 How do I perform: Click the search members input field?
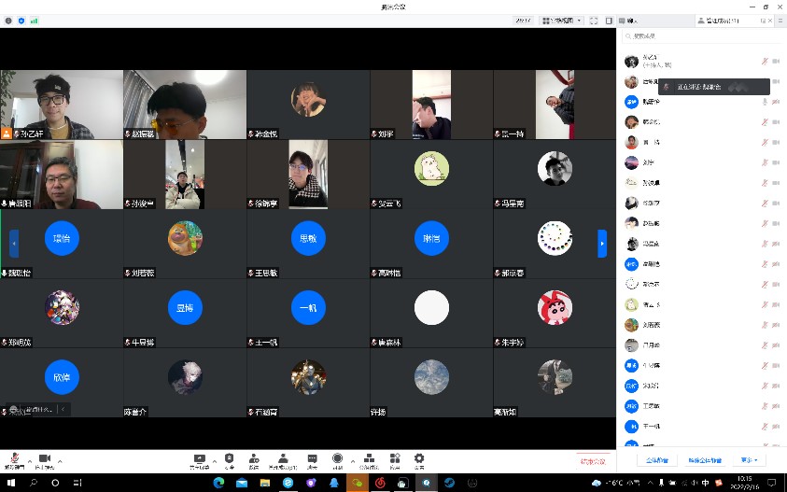700,36
